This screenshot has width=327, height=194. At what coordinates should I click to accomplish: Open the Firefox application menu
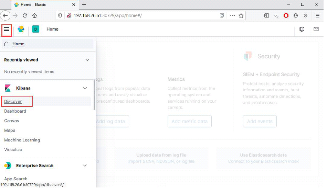[x=317, y=15]
